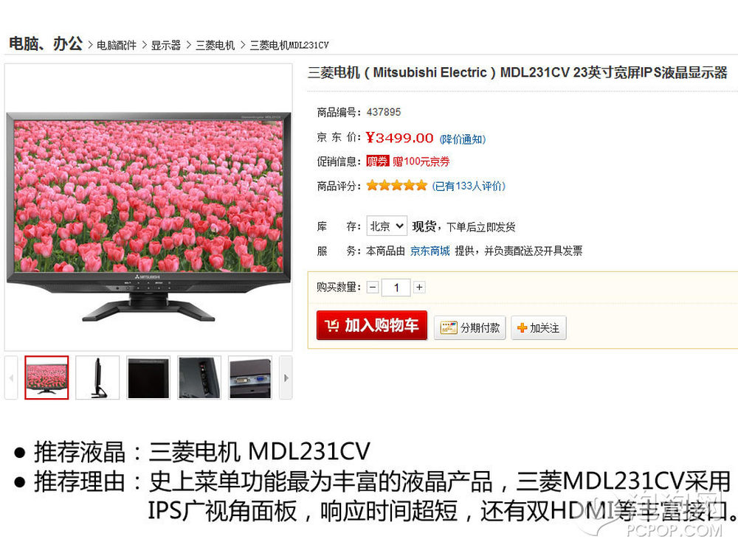Add the monitor to the shopping cart
Image resolution: width=738 pixels, height=553 pixels.
point(371,325)
